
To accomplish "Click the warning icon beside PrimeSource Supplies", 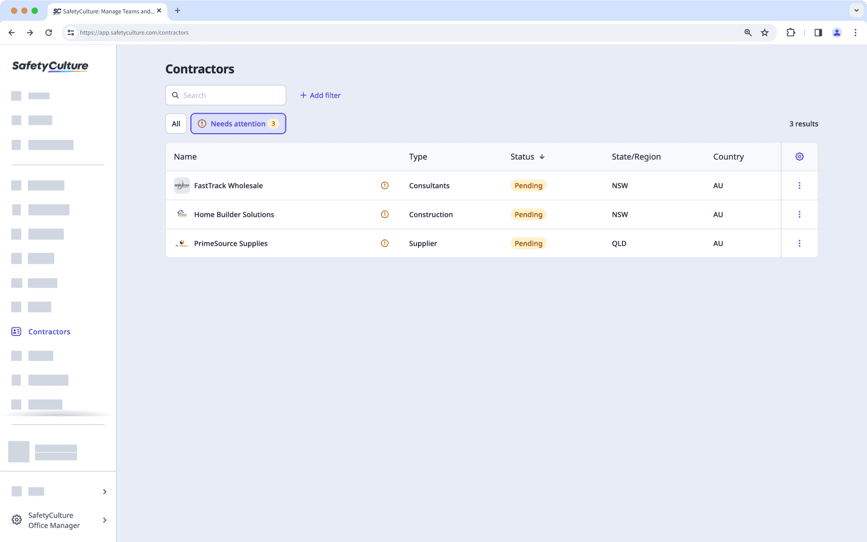I will (x=384, y=243).
